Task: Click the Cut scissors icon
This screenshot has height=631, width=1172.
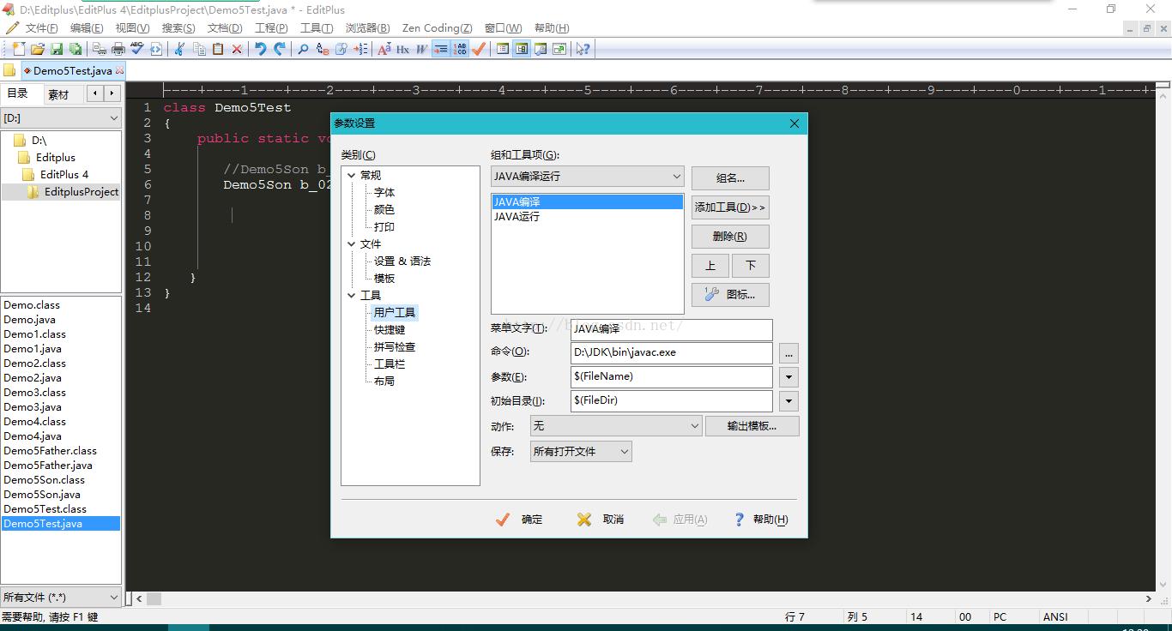Action: click(x=179, y=49)
